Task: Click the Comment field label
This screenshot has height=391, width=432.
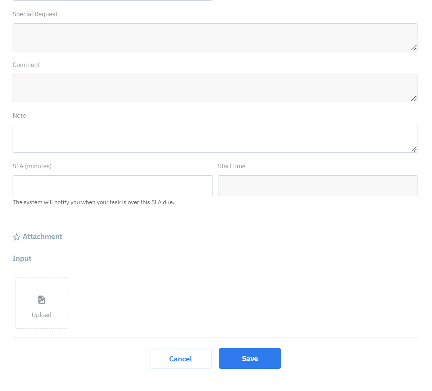Action: tap(26, 65)
